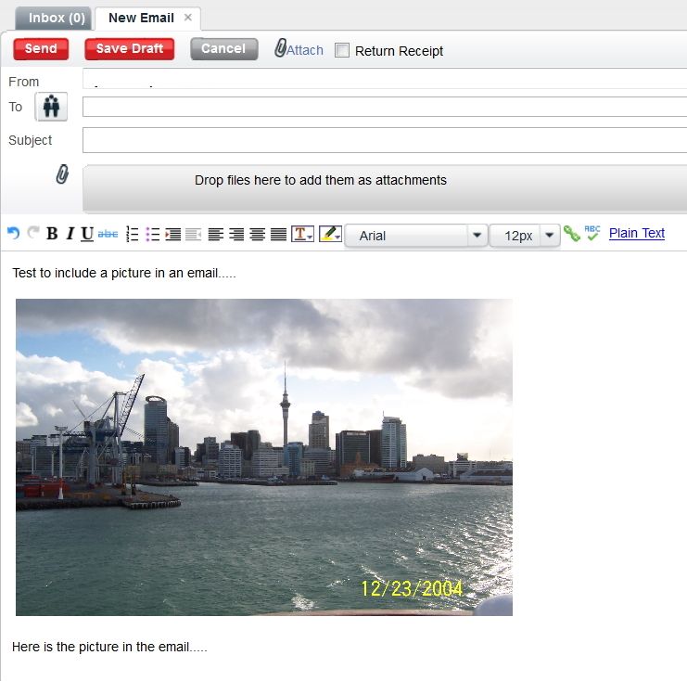Open the address book contacts picker
This screenshot has width=687, height=681.
pyautogui.click(x=51, y=108)
